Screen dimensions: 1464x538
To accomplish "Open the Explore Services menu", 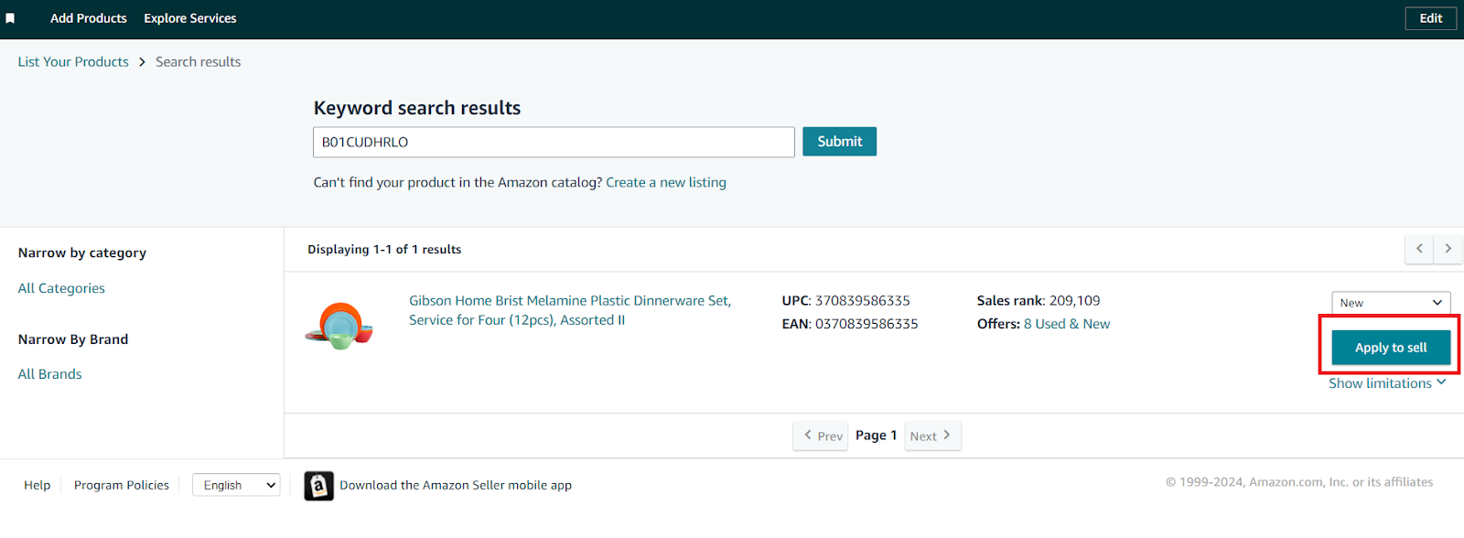I will point(190,18).
